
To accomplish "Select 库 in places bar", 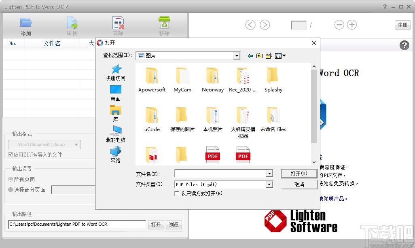I will (116, 114).
